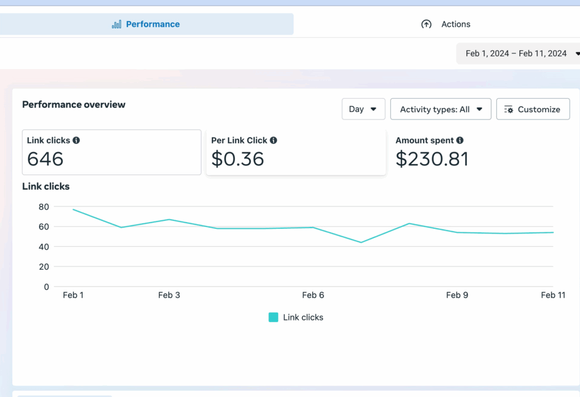
Task: Select the bar chart icon on Performance tab
Action: click(116, 24)
